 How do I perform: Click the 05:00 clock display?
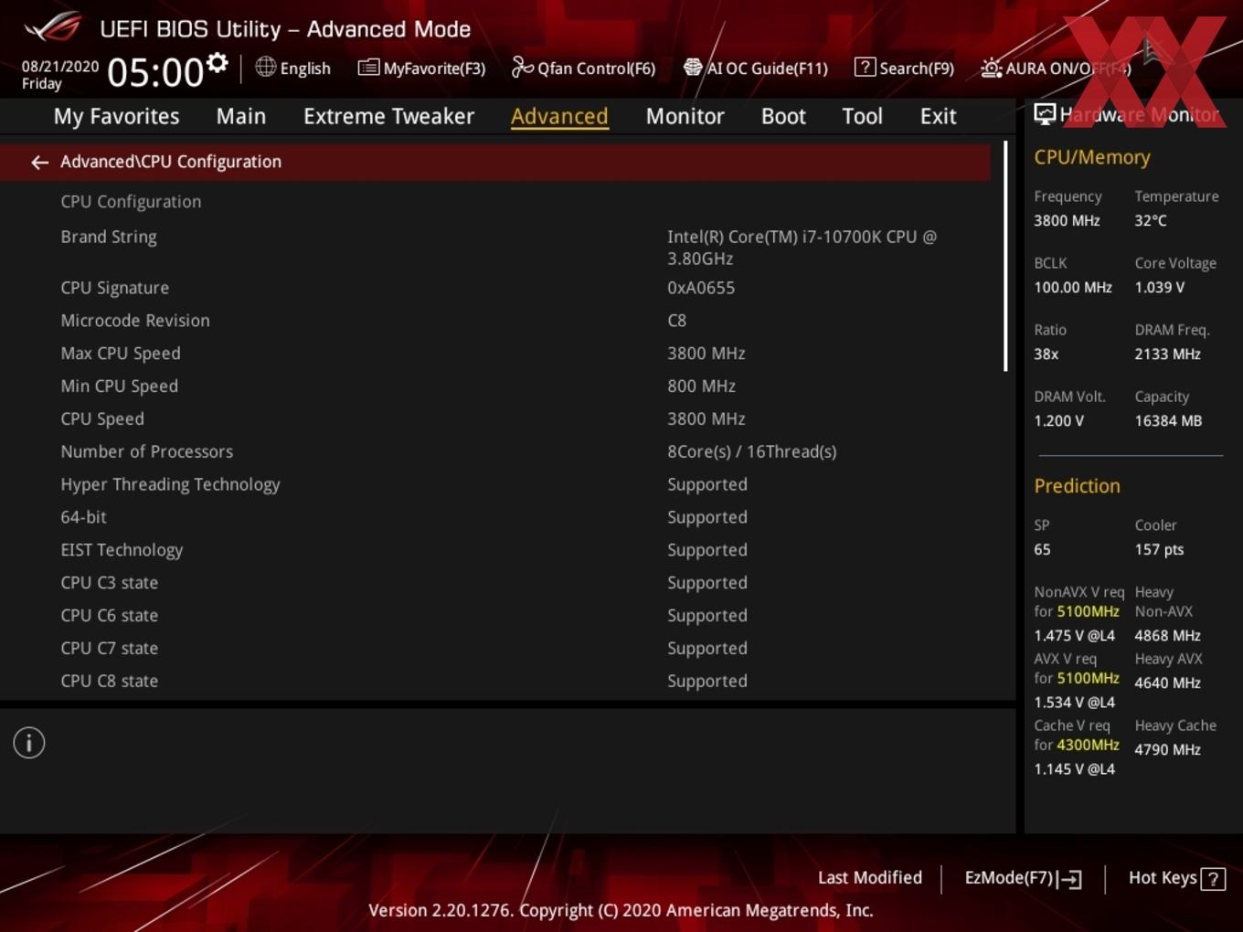[x=154, y=72]
